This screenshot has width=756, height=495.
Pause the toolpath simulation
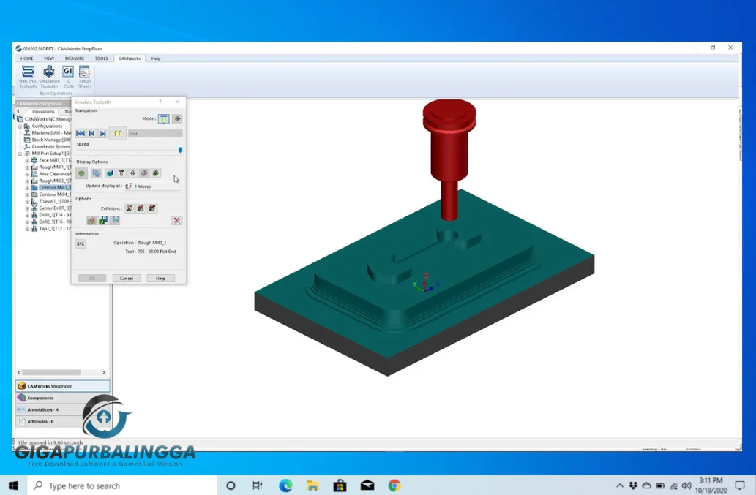pyautogui.click(x=117, y=133)
